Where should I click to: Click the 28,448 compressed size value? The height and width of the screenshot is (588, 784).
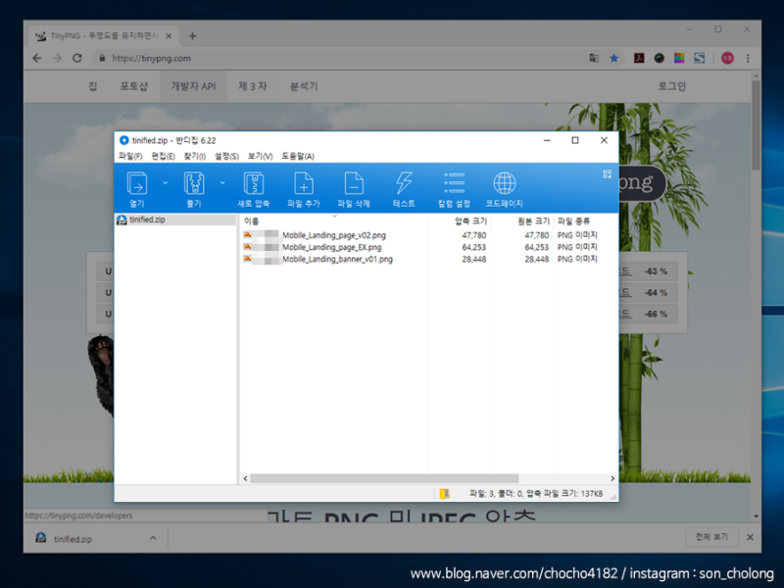pyautogui.click(x=474, y=259)
